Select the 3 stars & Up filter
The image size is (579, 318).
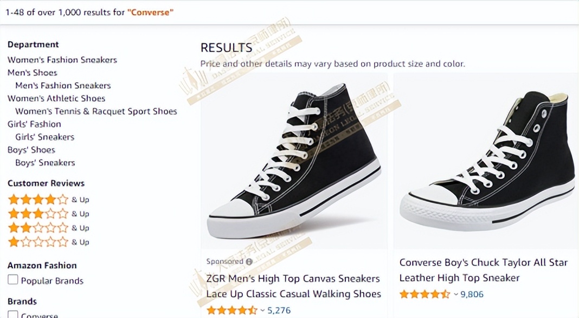tap(38, 213)
